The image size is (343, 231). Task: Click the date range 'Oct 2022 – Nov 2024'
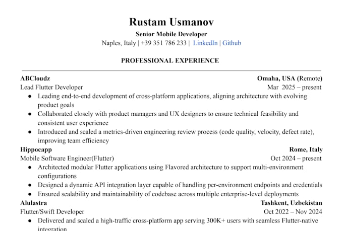point(293,212)
